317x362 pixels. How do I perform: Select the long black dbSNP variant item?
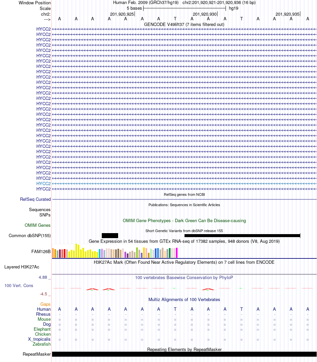point(242,235)
